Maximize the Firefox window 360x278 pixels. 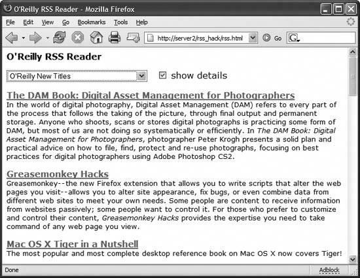[338, 9]
